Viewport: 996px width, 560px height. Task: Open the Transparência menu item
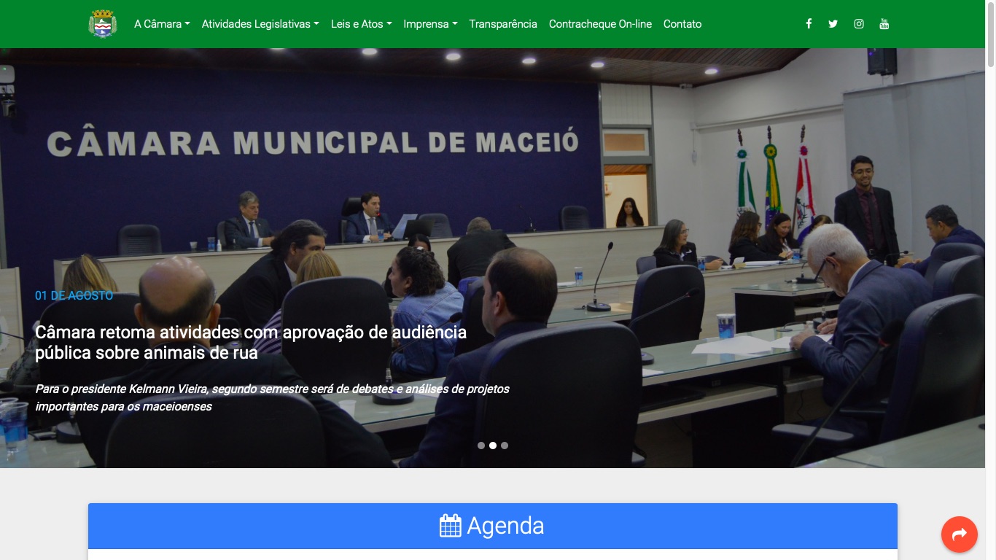pyautogui.click(x=503, y=24)
